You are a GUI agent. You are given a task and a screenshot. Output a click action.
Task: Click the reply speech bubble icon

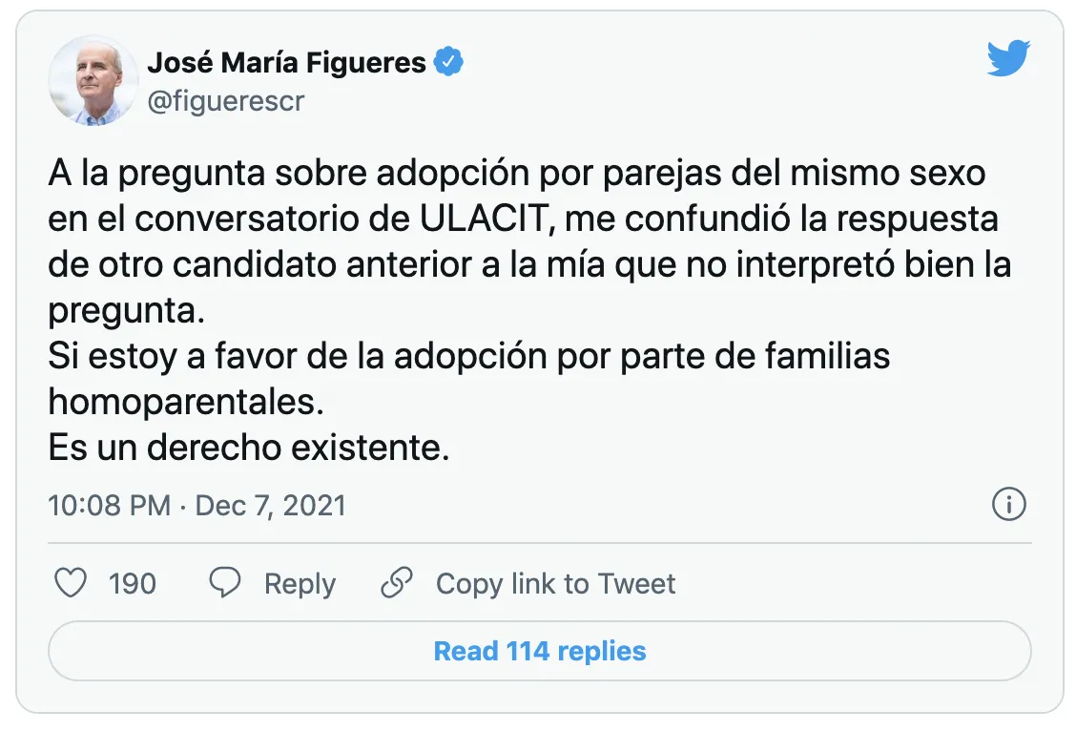click(x=225, y=583)
